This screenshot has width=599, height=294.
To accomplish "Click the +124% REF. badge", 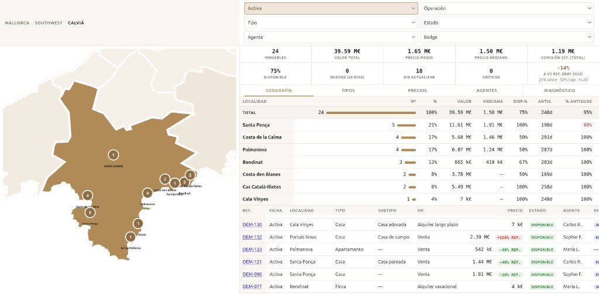I will (x=509, y=237).
